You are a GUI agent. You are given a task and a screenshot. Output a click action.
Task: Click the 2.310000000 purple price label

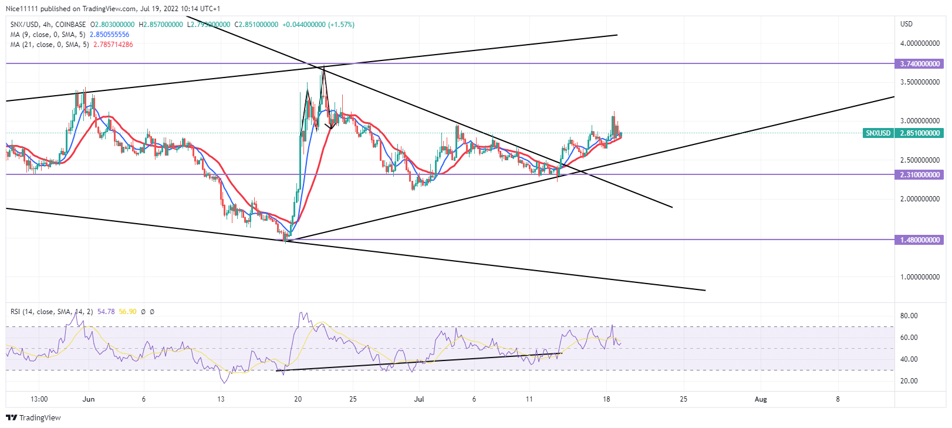(x=920, y=174)
